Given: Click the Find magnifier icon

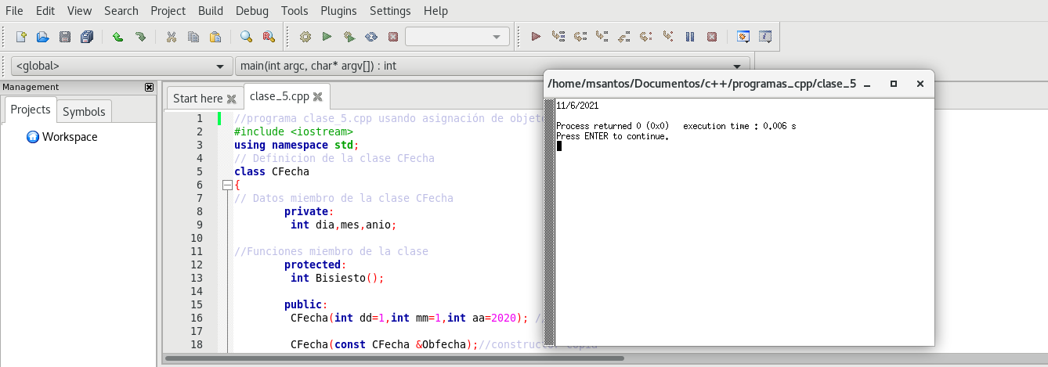Looking at the screenshot, I should 246,37.
